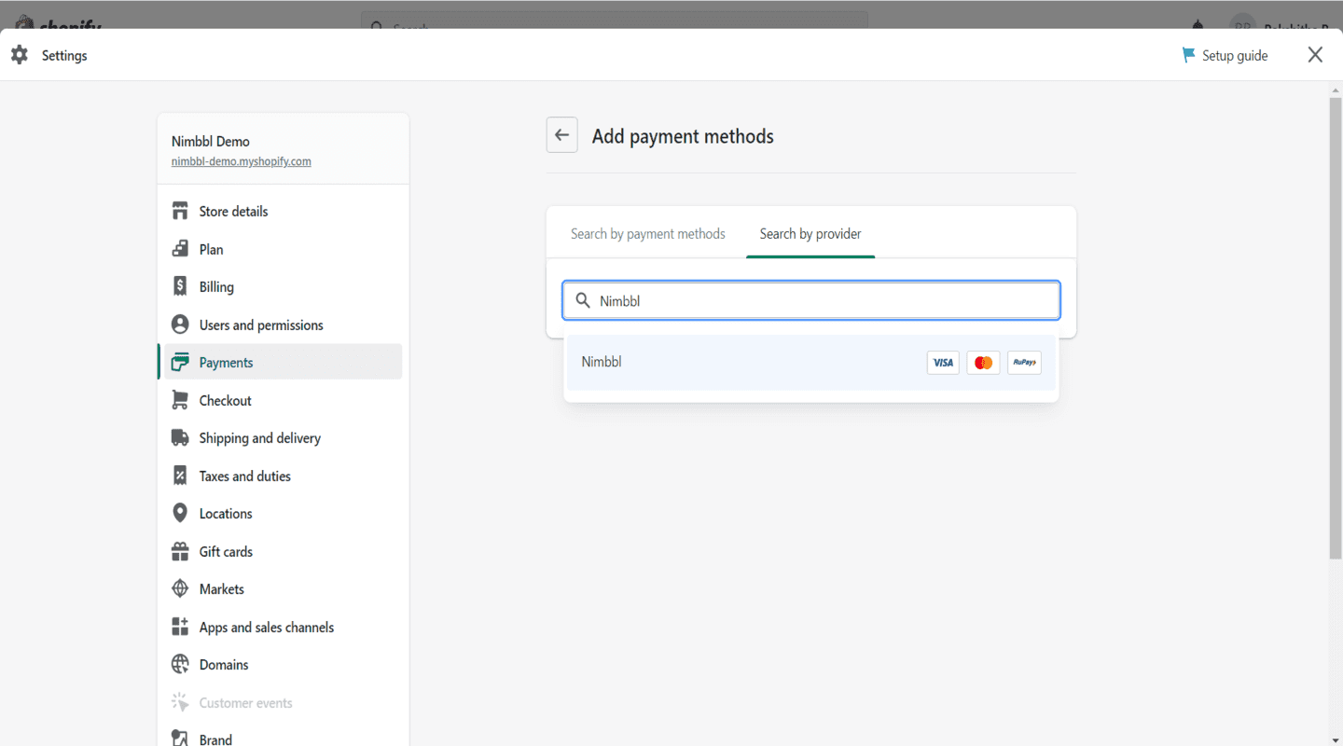
Task: Click the Domains globe icon
Action: point(180,664)
